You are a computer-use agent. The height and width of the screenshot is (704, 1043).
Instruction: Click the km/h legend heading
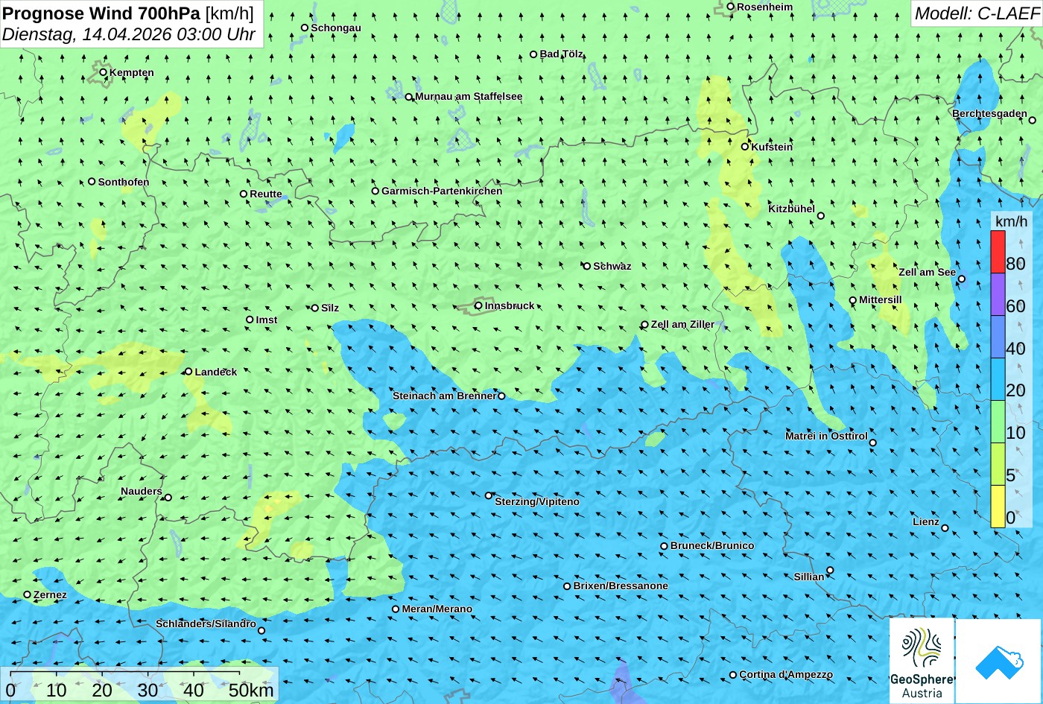click(x=1011, y=221)
